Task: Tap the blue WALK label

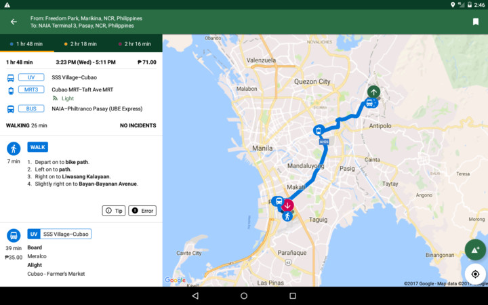Action: [38, 147]
